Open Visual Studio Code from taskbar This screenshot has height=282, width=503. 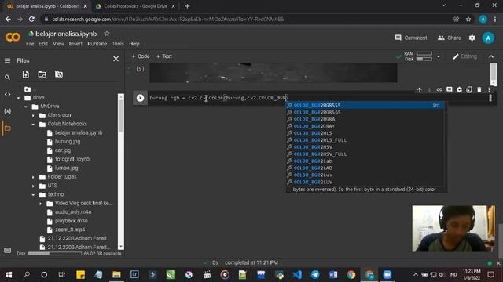coord(297,275)
